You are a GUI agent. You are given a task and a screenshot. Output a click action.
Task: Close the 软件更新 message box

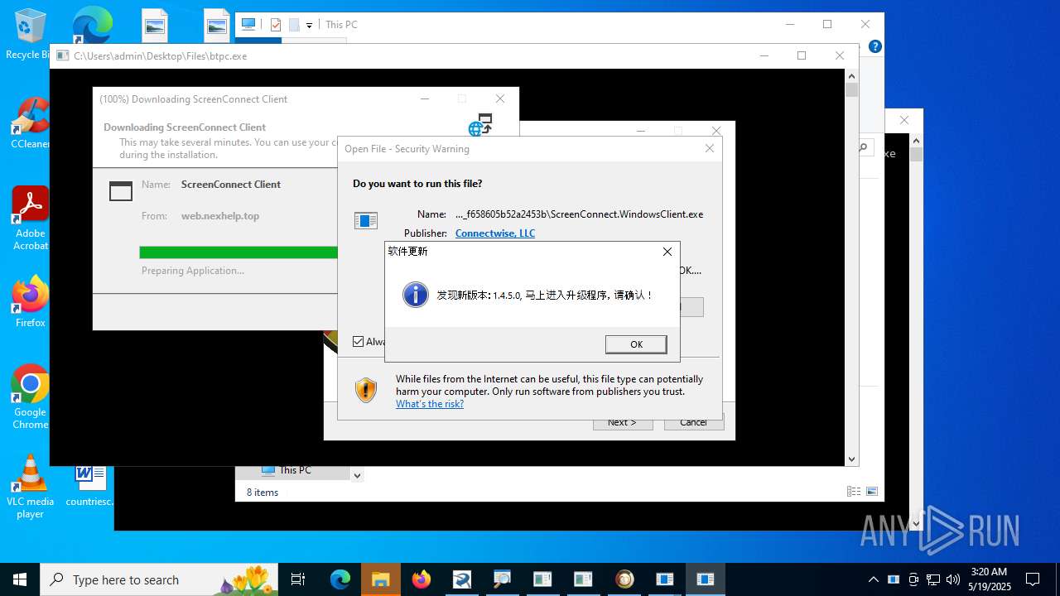click(667, 252)
